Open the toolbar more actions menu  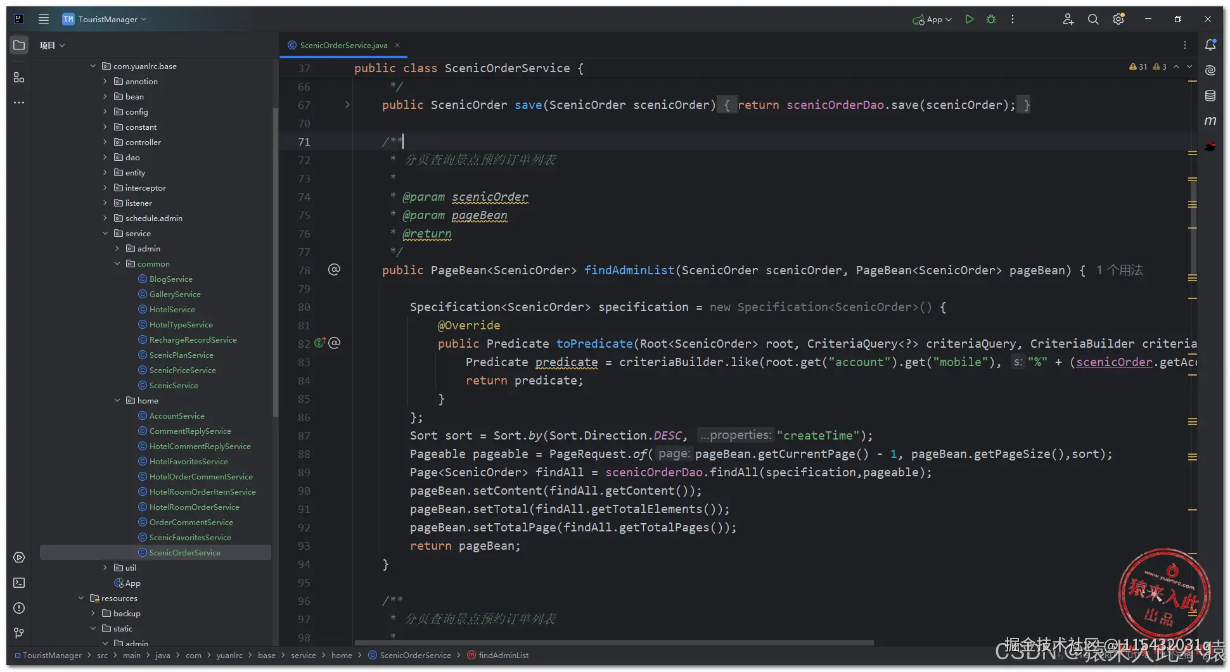[1013, 19]
